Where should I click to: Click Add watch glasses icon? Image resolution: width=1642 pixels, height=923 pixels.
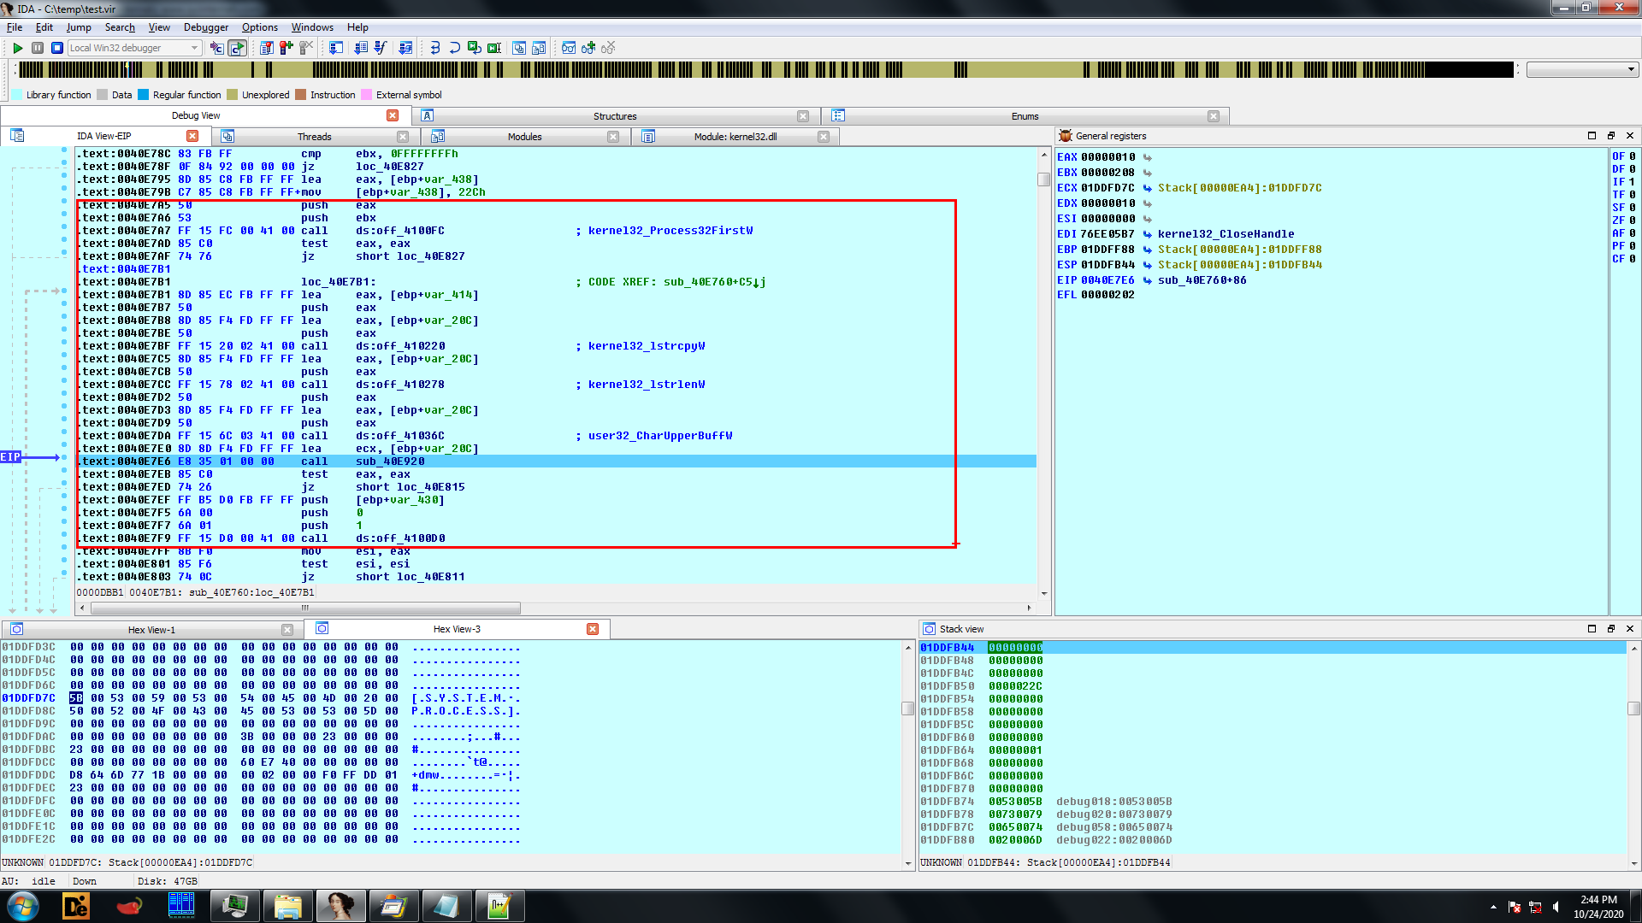(x=588, y=48)
